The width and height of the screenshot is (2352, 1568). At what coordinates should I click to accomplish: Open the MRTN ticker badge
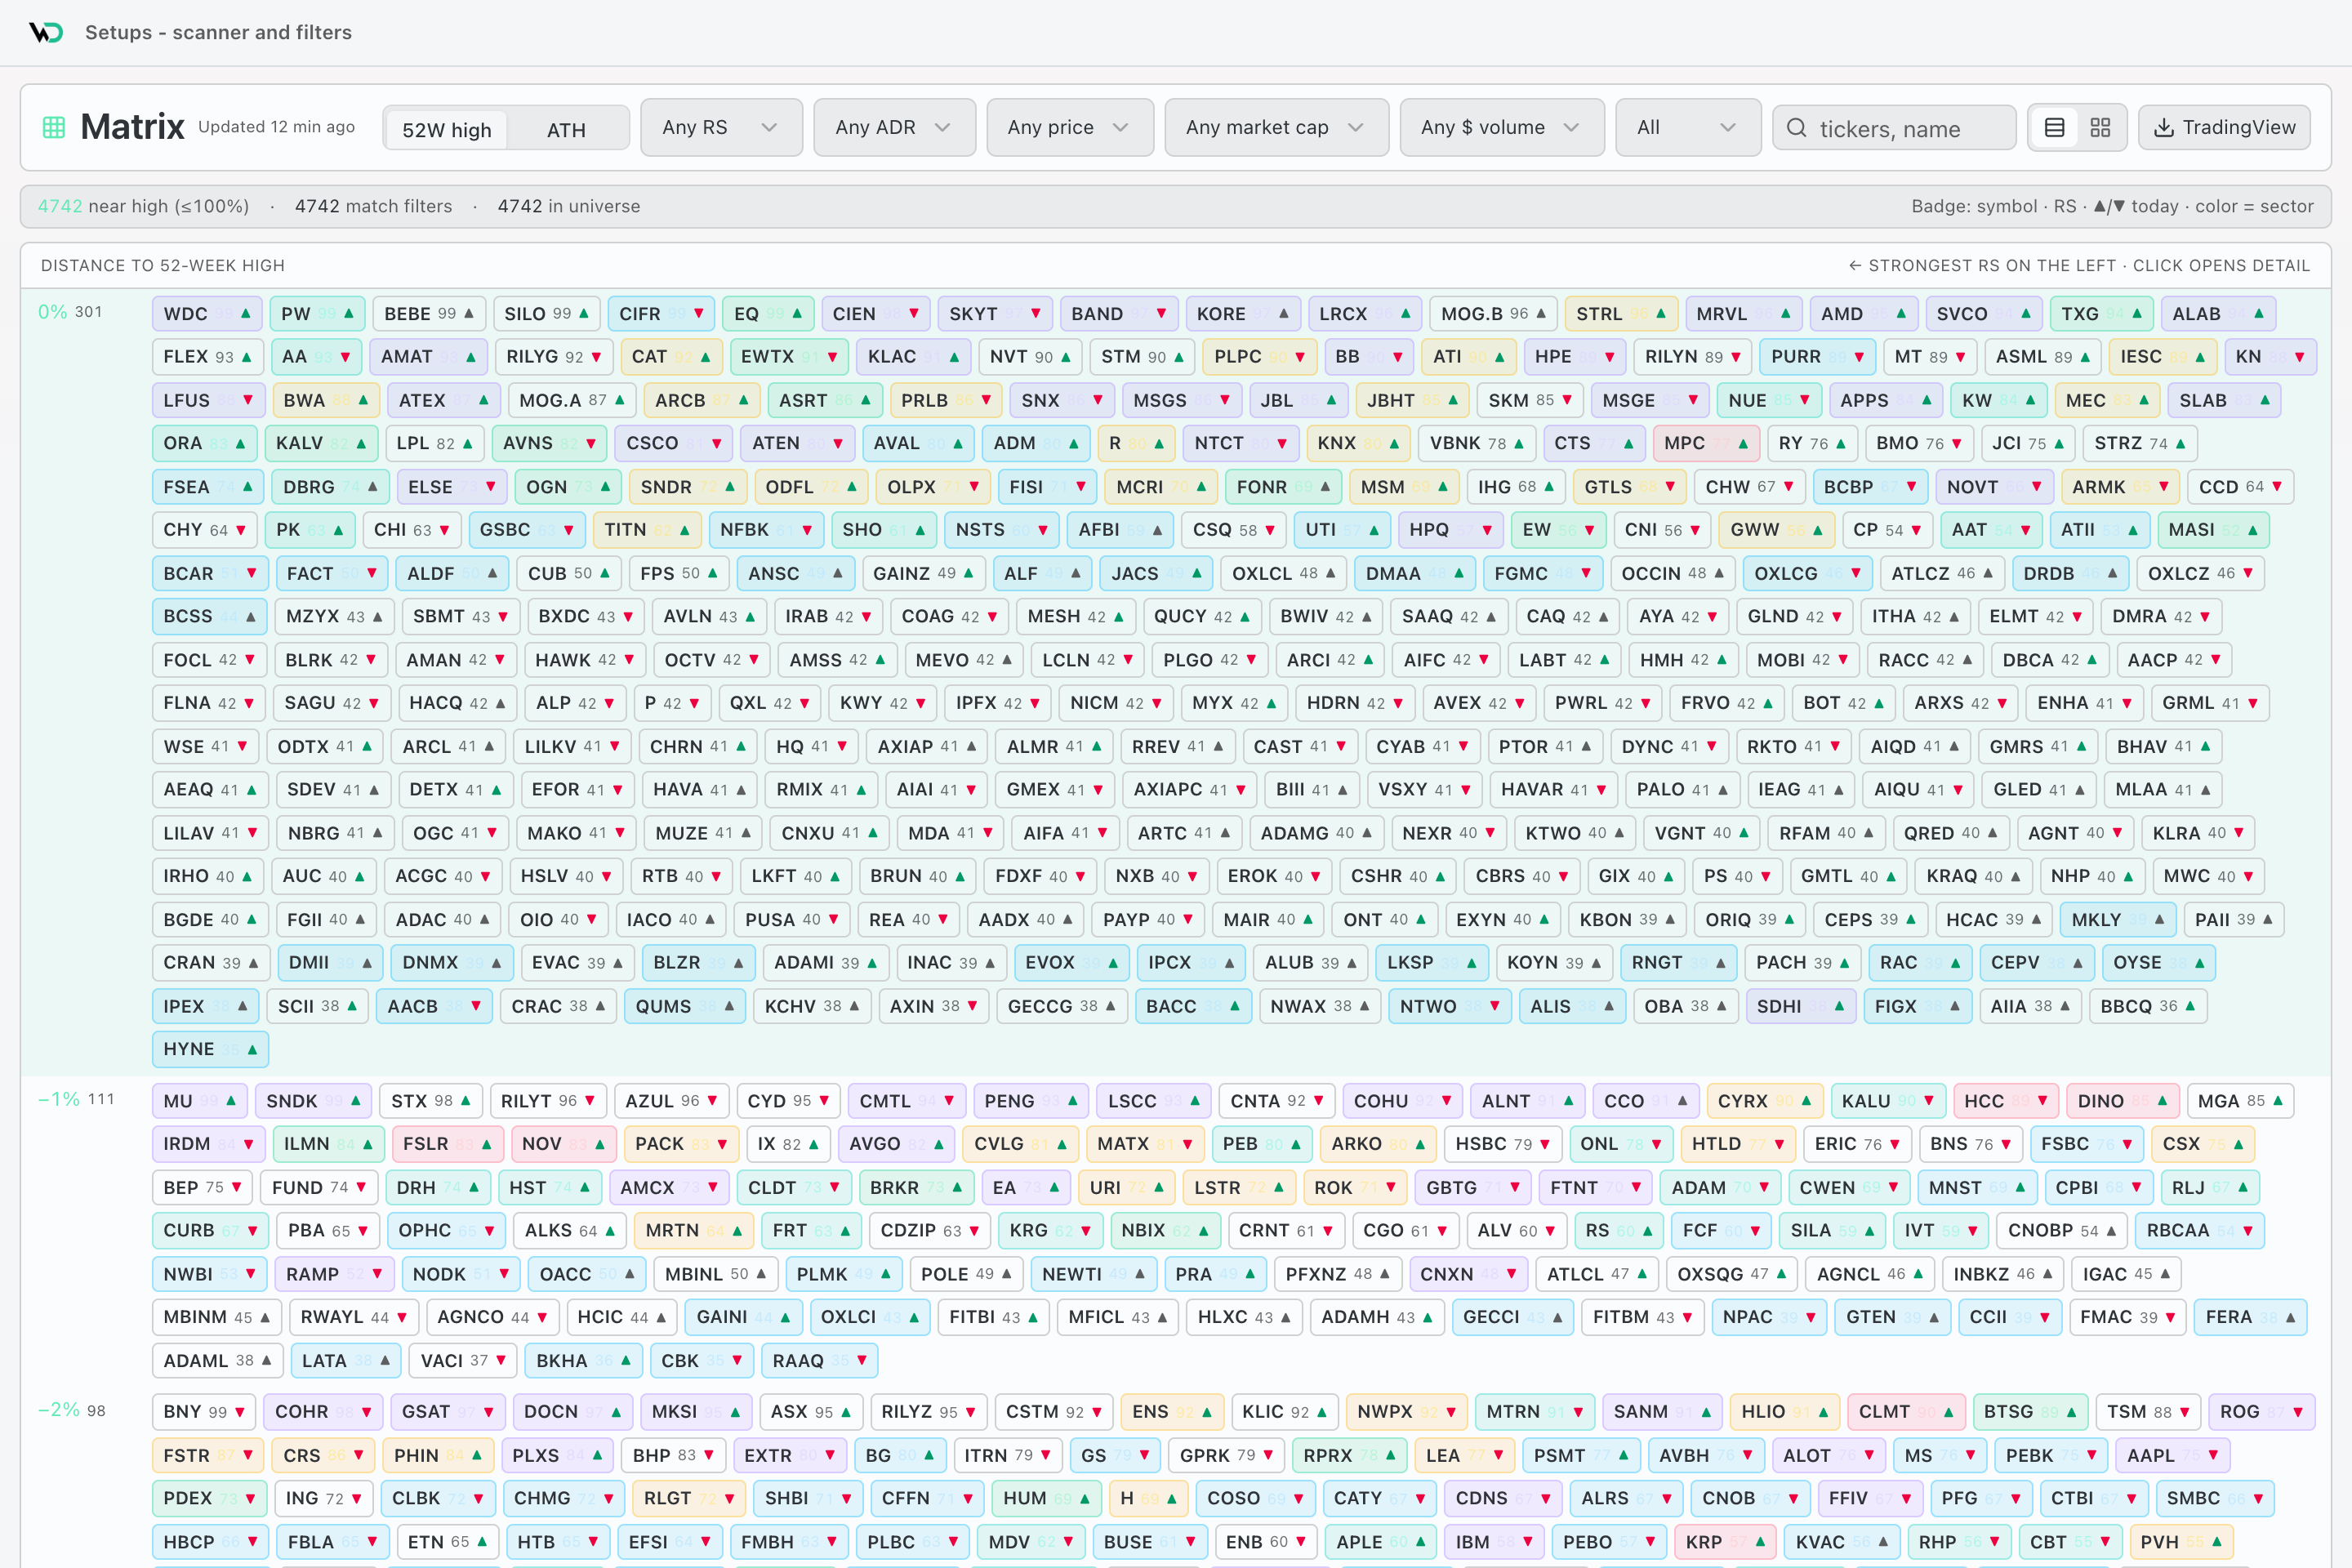[693, 1230]
